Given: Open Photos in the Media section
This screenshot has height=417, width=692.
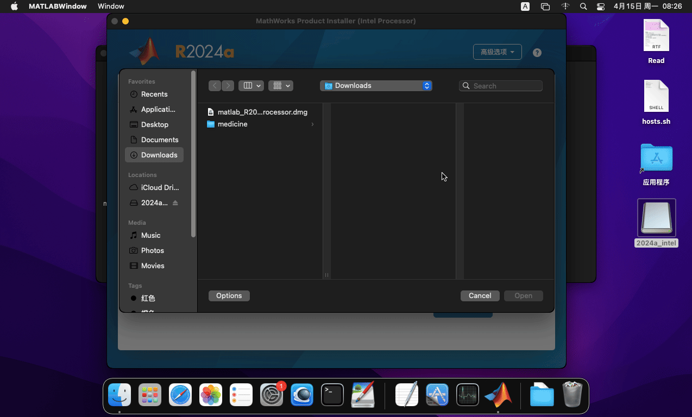Looking at the screenshot, I should (154, 250).
